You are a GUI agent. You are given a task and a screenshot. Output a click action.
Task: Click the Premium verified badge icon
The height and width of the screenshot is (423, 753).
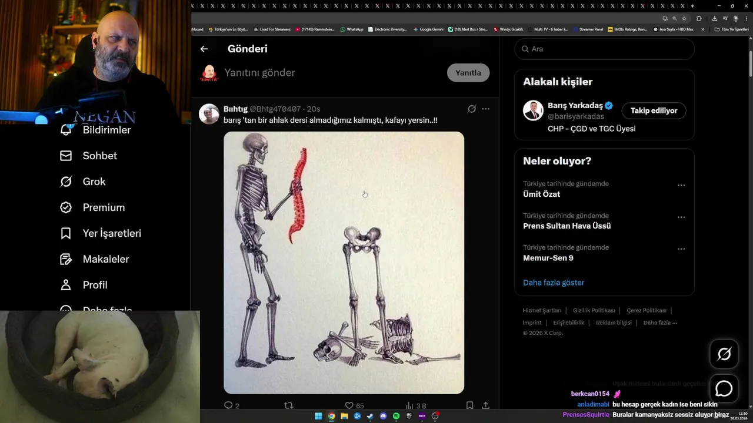pyautogui.click(x=66, y=207)
